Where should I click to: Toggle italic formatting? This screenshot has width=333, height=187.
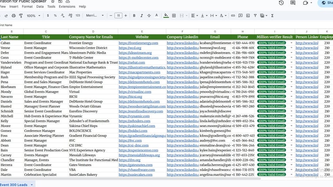point(141,16)
